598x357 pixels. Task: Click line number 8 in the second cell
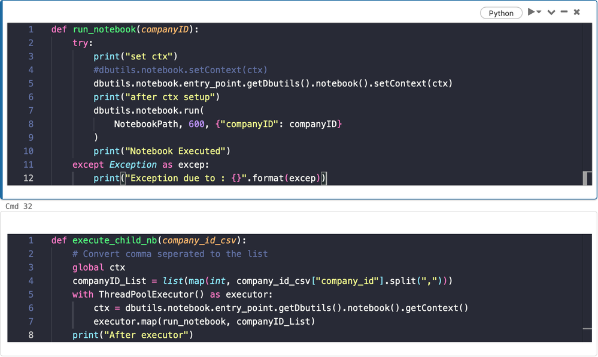pos(31,335)
